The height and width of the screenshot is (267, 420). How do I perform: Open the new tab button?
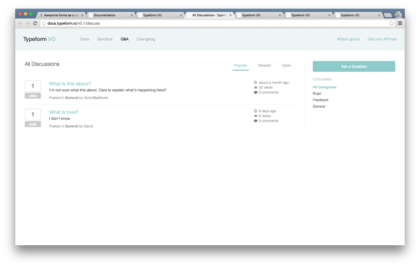388,15
